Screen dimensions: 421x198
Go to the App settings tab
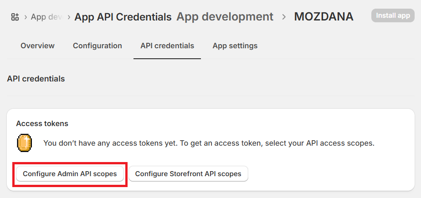pos(235,46)
